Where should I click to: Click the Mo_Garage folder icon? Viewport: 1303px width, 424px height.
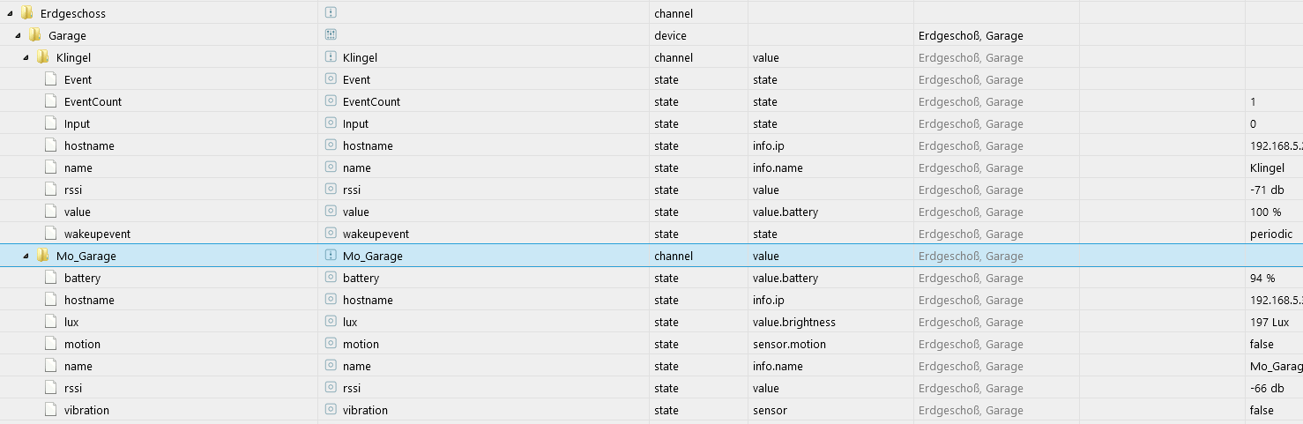42,256
